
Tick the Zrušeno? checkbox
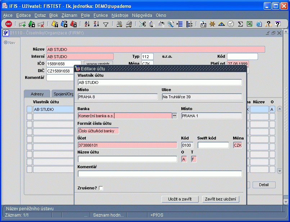click(101, 188)
